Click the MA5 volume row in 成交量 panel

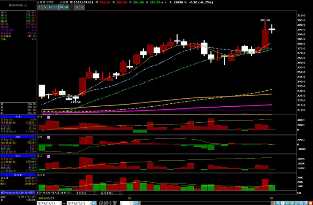point(18,181)
